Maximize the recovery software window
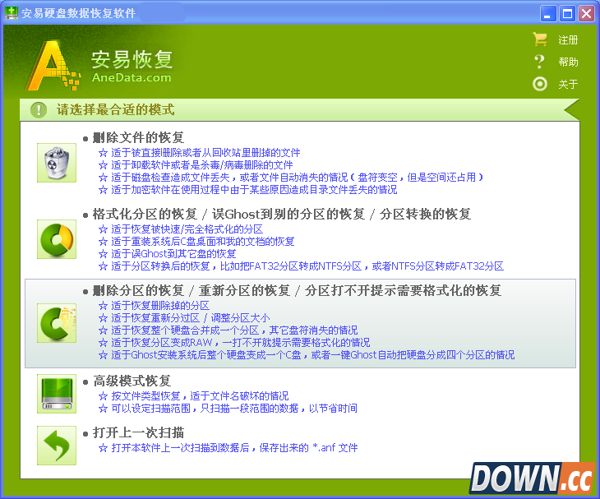Viewport: 600px width, 499px height. point(567,13)
